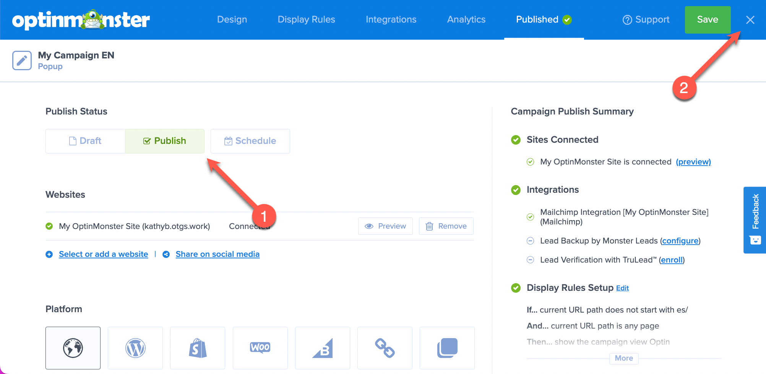Click the green Save button

(x=708, y=19)
